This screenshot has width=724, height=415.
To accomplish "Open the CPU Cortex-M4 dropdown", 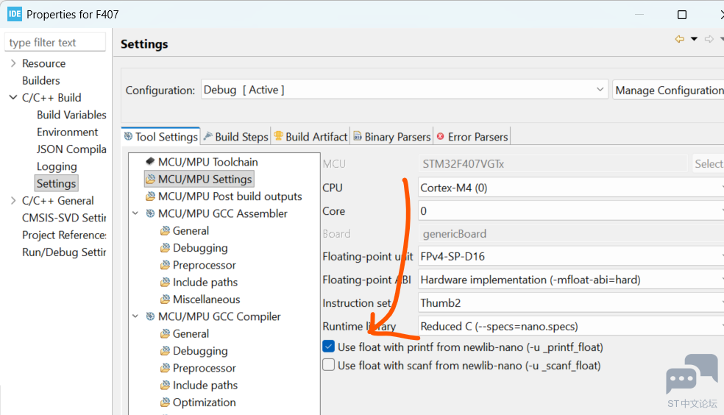I will (x=571, y=188).
